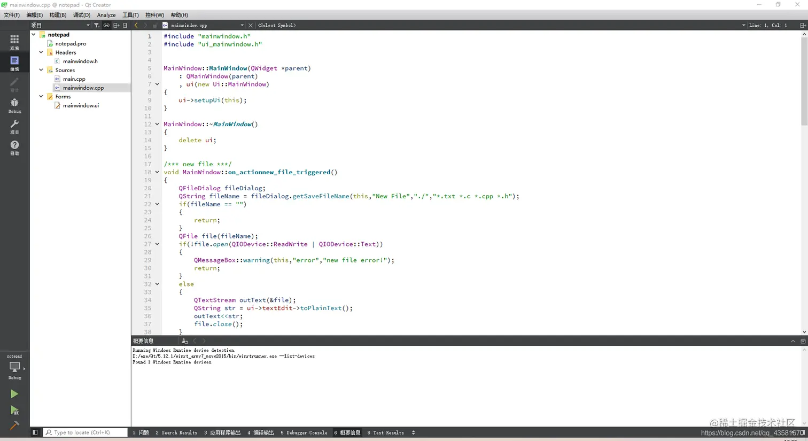The height and width of the screenshot is (441, 808).
Task: Go forward with the right arrow in editor toolbar
Action: click(x=145, y=25)
